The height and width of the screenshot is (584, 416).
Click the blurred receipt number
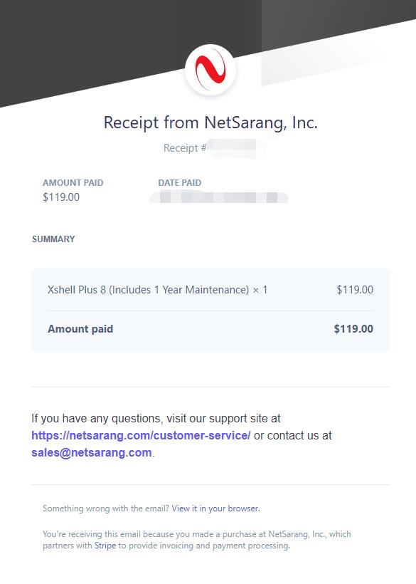[x=235, y=148]
